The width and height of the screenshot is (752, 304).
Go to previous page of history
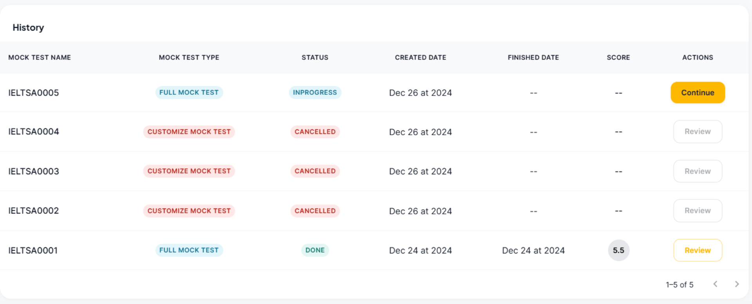715,284
